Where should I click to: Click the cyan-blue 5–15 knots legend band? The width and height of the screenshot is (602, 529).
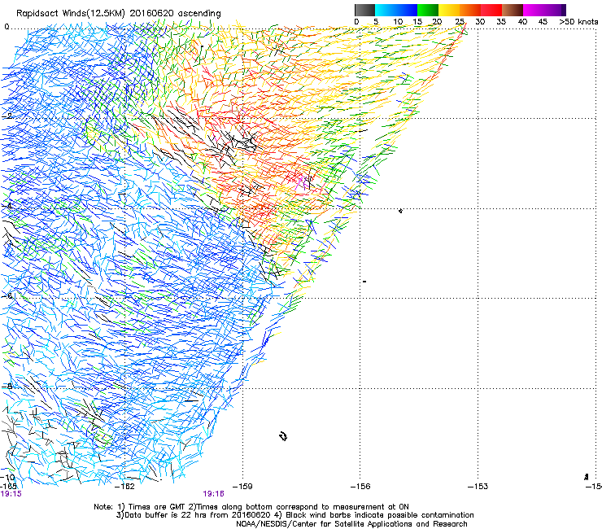(396, 10)
